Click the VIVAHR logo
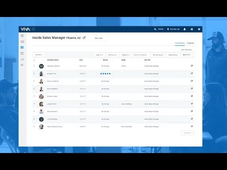The height and width of the screenshot is (170, 227). point(28,29)
